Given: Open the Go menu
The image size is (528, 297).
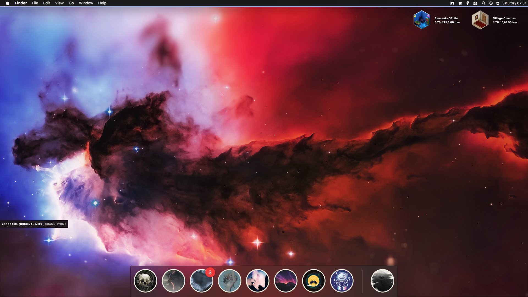Looking at the screenshot, I should 71,3.
